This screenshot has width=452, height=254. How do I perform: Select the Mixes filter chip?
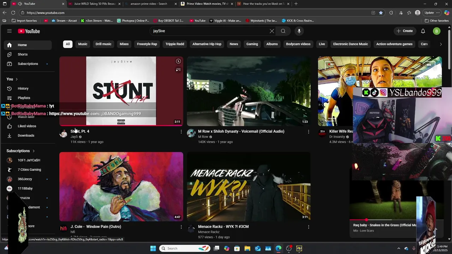click(x=124, y=44)
